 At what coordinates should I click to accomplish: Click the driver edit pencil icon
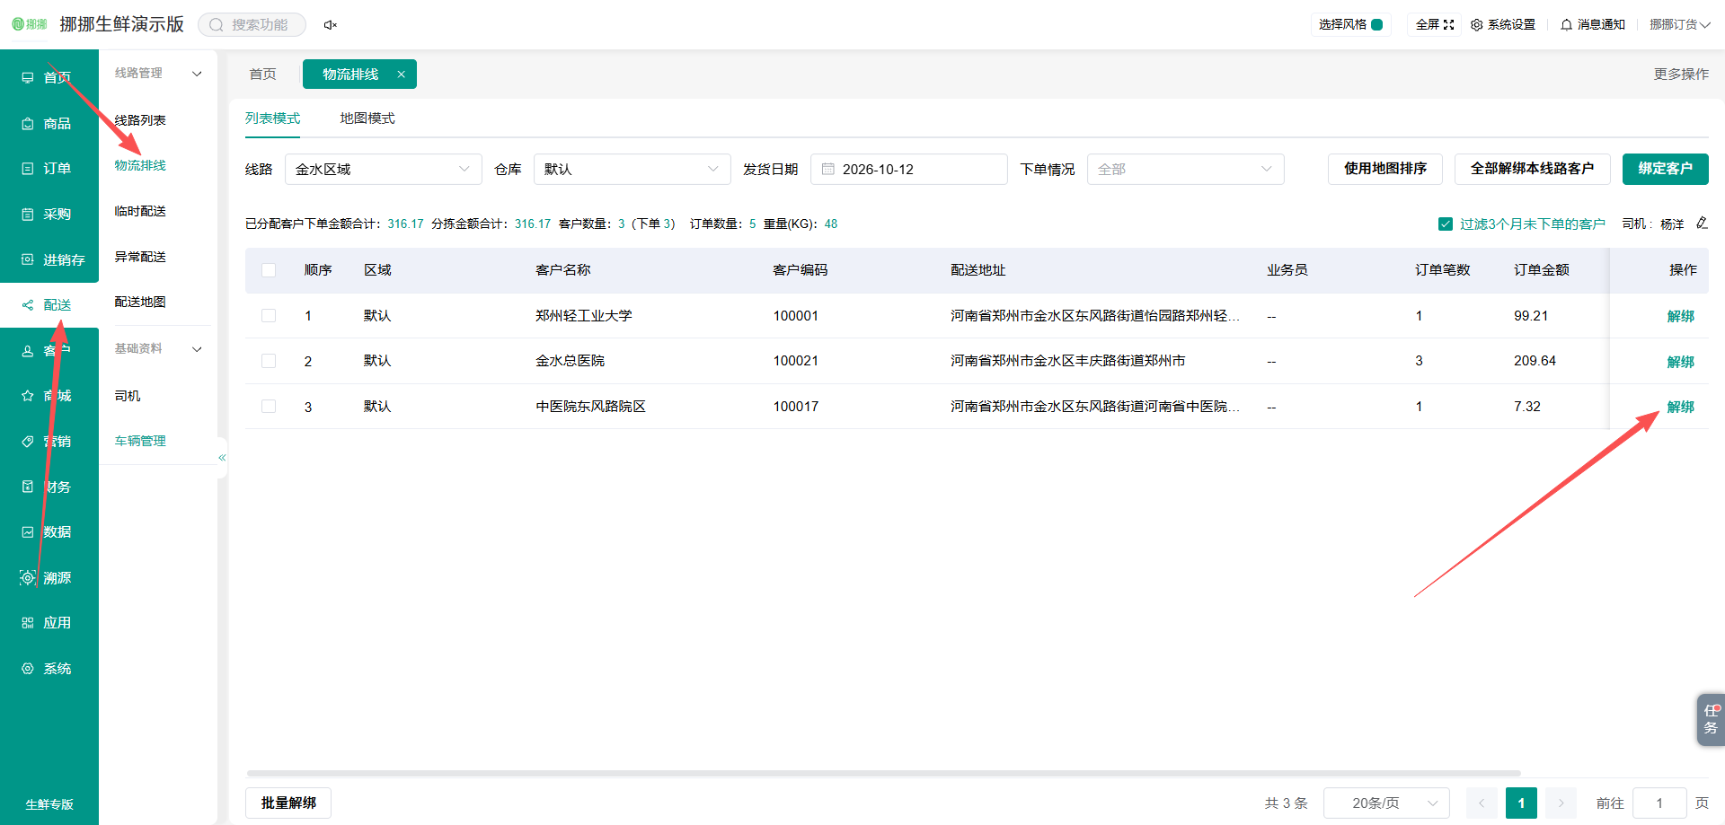1701,223
